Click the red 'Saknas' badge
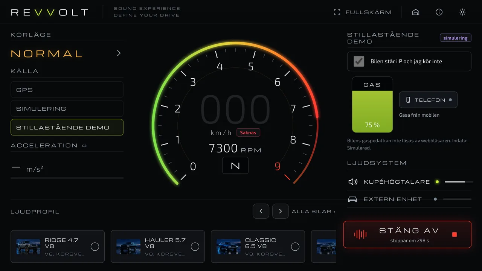The width and height of the screenshot is (482, 271). click(x=248, y=132)
